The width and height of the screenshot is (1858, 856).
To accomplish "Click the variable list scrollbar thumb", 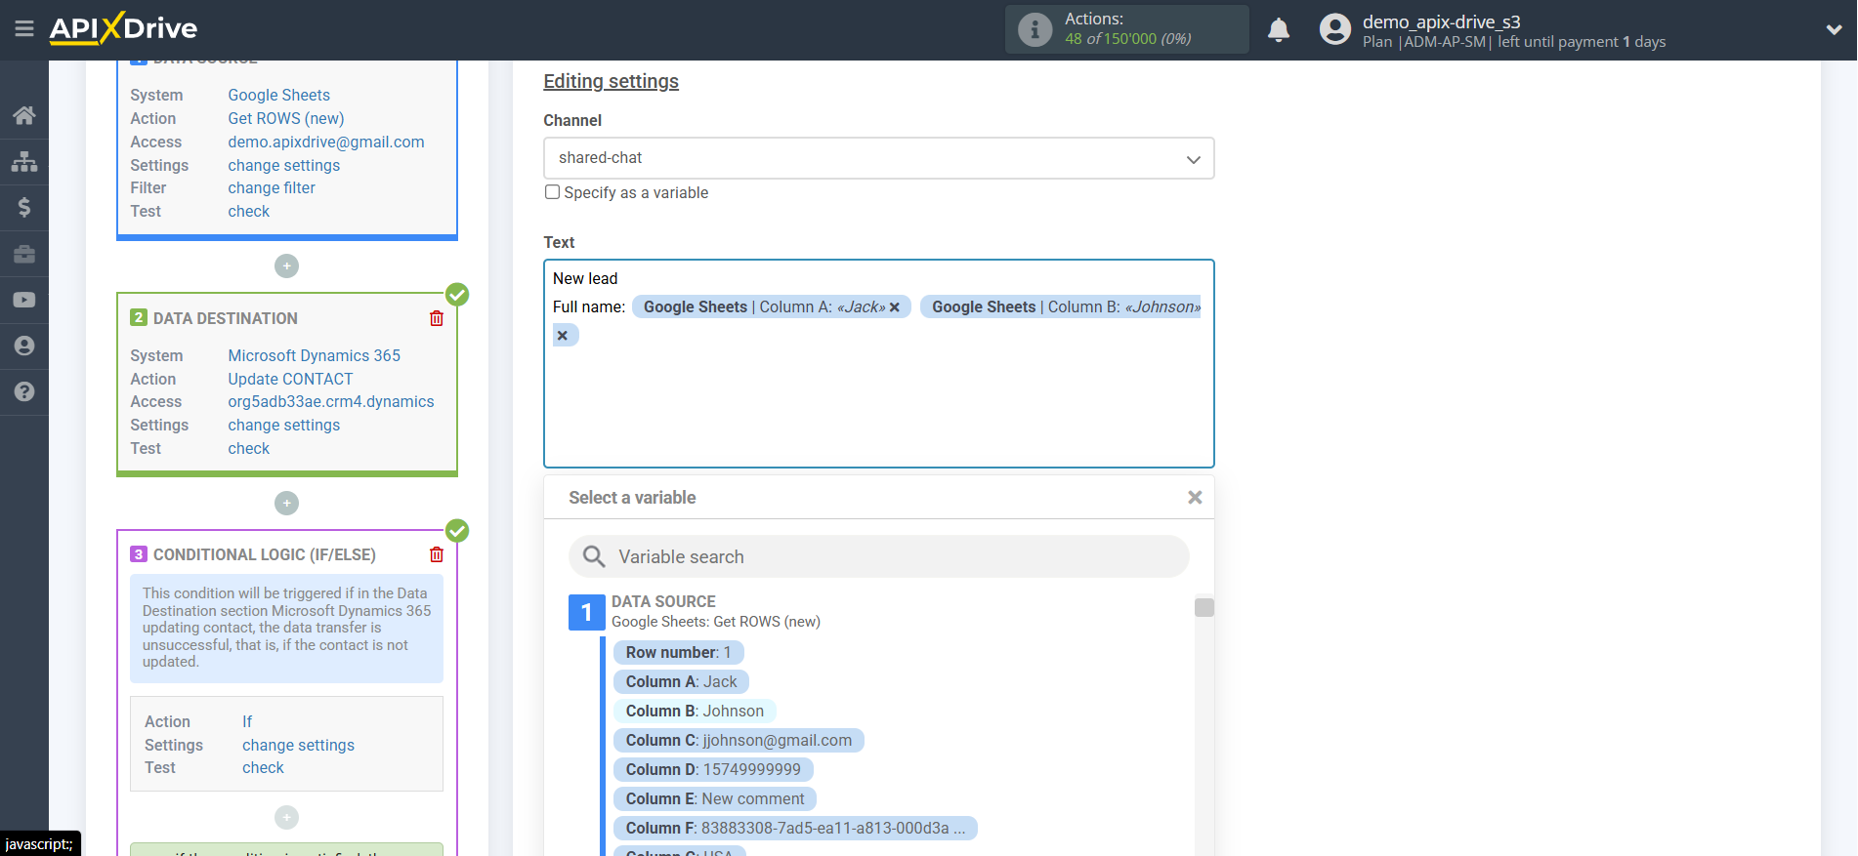I will (1204, 607).
